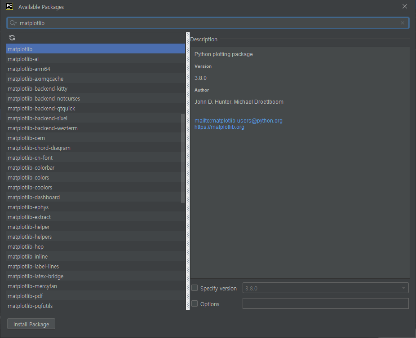Select matplotlib-arm64 in the list

pyautogui.click(x=96, y=69)
